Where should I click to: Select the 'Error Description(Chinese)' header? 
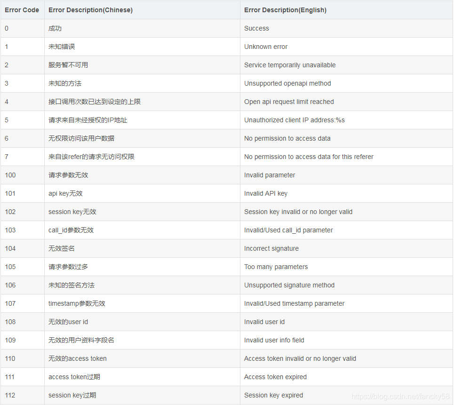click(142, 10)
